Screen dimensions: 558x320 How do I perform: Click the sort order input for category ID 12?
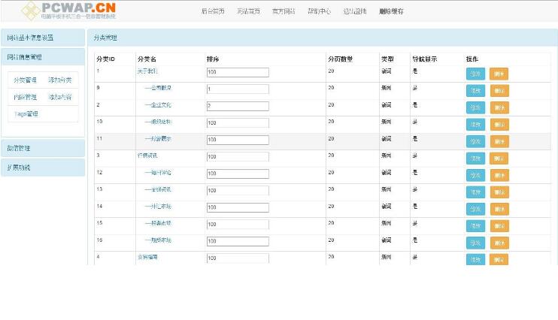coord(238,174)
